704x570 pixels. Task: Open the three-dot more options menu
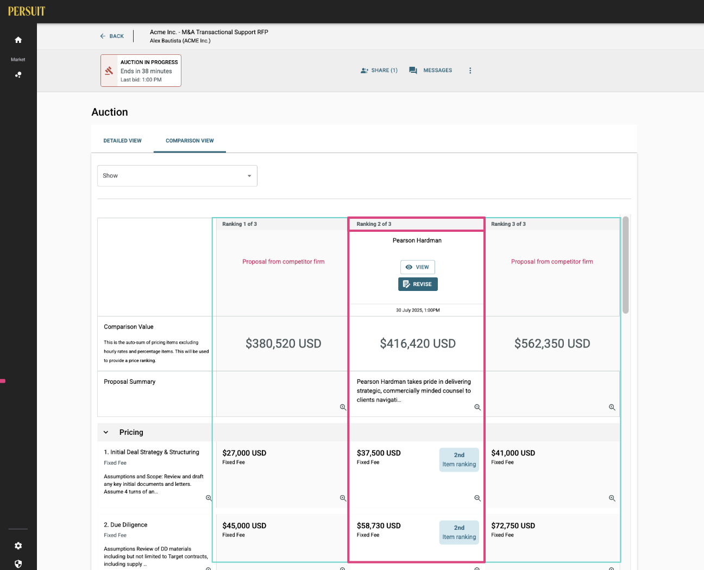pyautogui.click(x=470, y=71)
